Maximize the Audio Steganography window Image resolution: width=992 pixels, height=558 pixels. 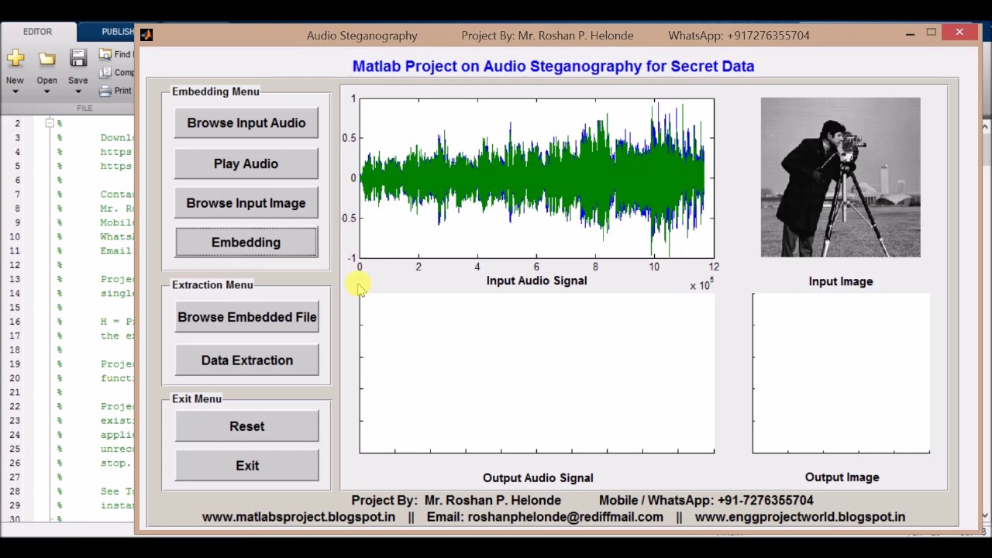(932, 33)
